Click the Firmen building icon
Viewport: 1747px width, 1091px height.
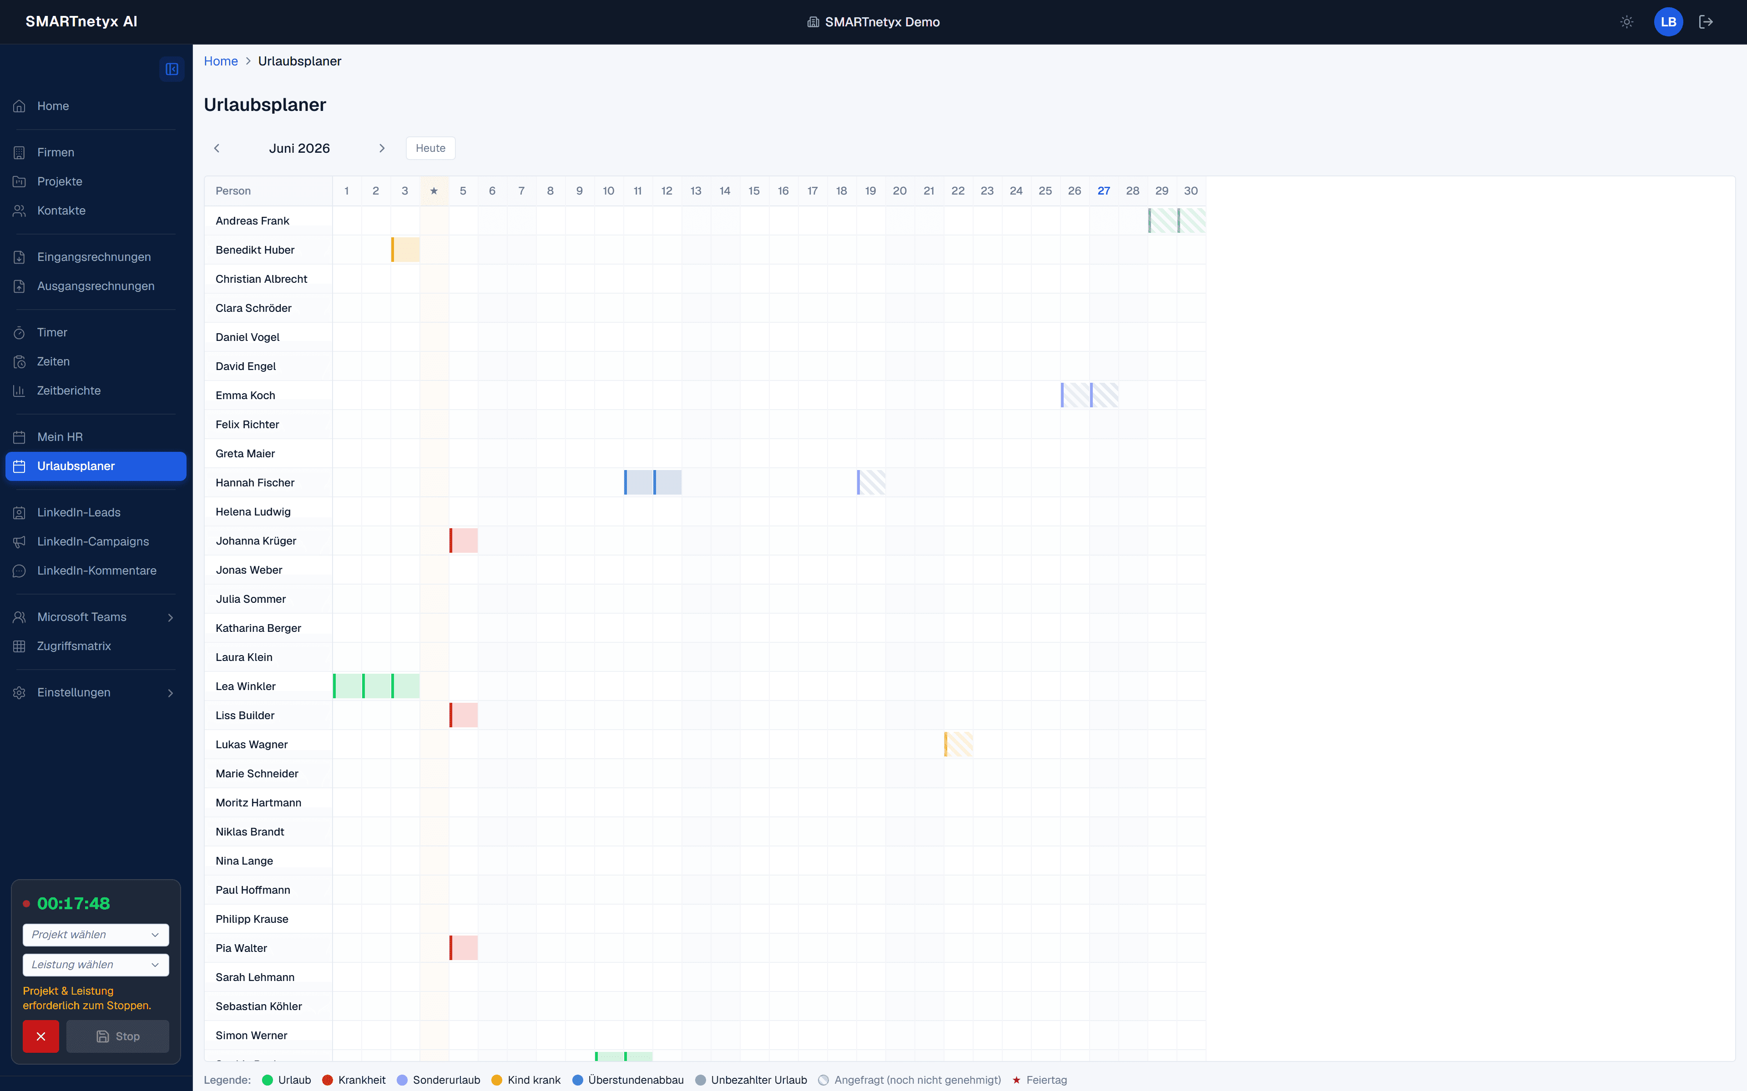click(20, 152)
